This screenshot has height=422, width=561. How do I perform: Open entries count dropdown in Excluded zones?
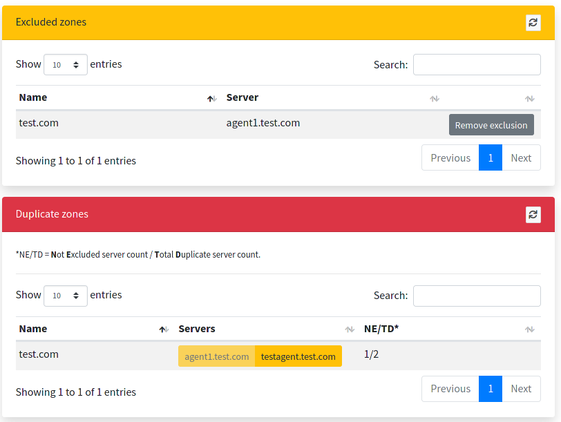tap(66, 64)
